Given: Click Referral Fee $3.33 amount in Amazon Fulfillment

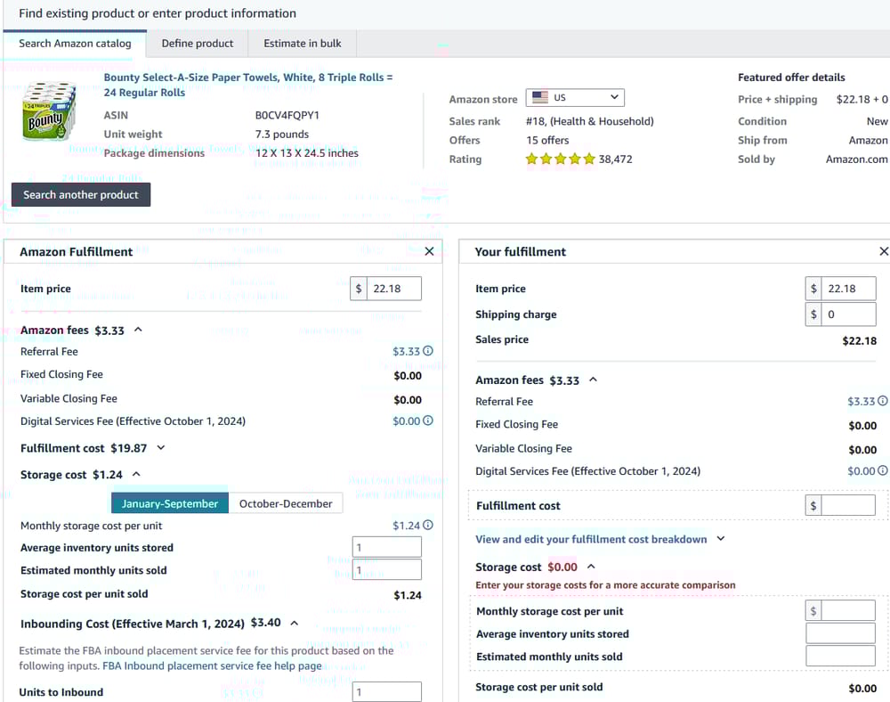Looking at the screenshot, I should (406, 352).
